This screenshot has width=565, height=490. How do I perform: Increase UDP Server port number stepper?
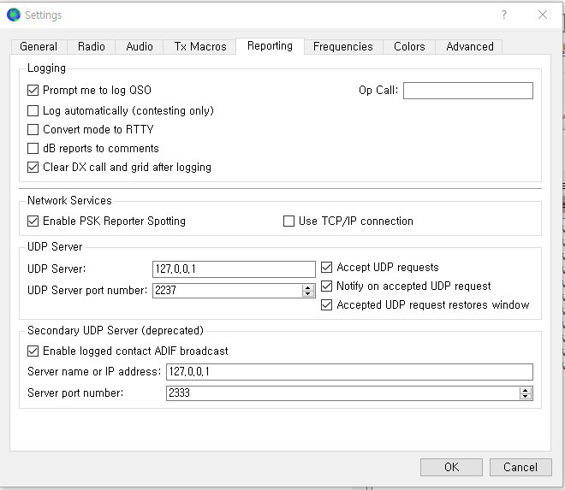pos(308,287)
